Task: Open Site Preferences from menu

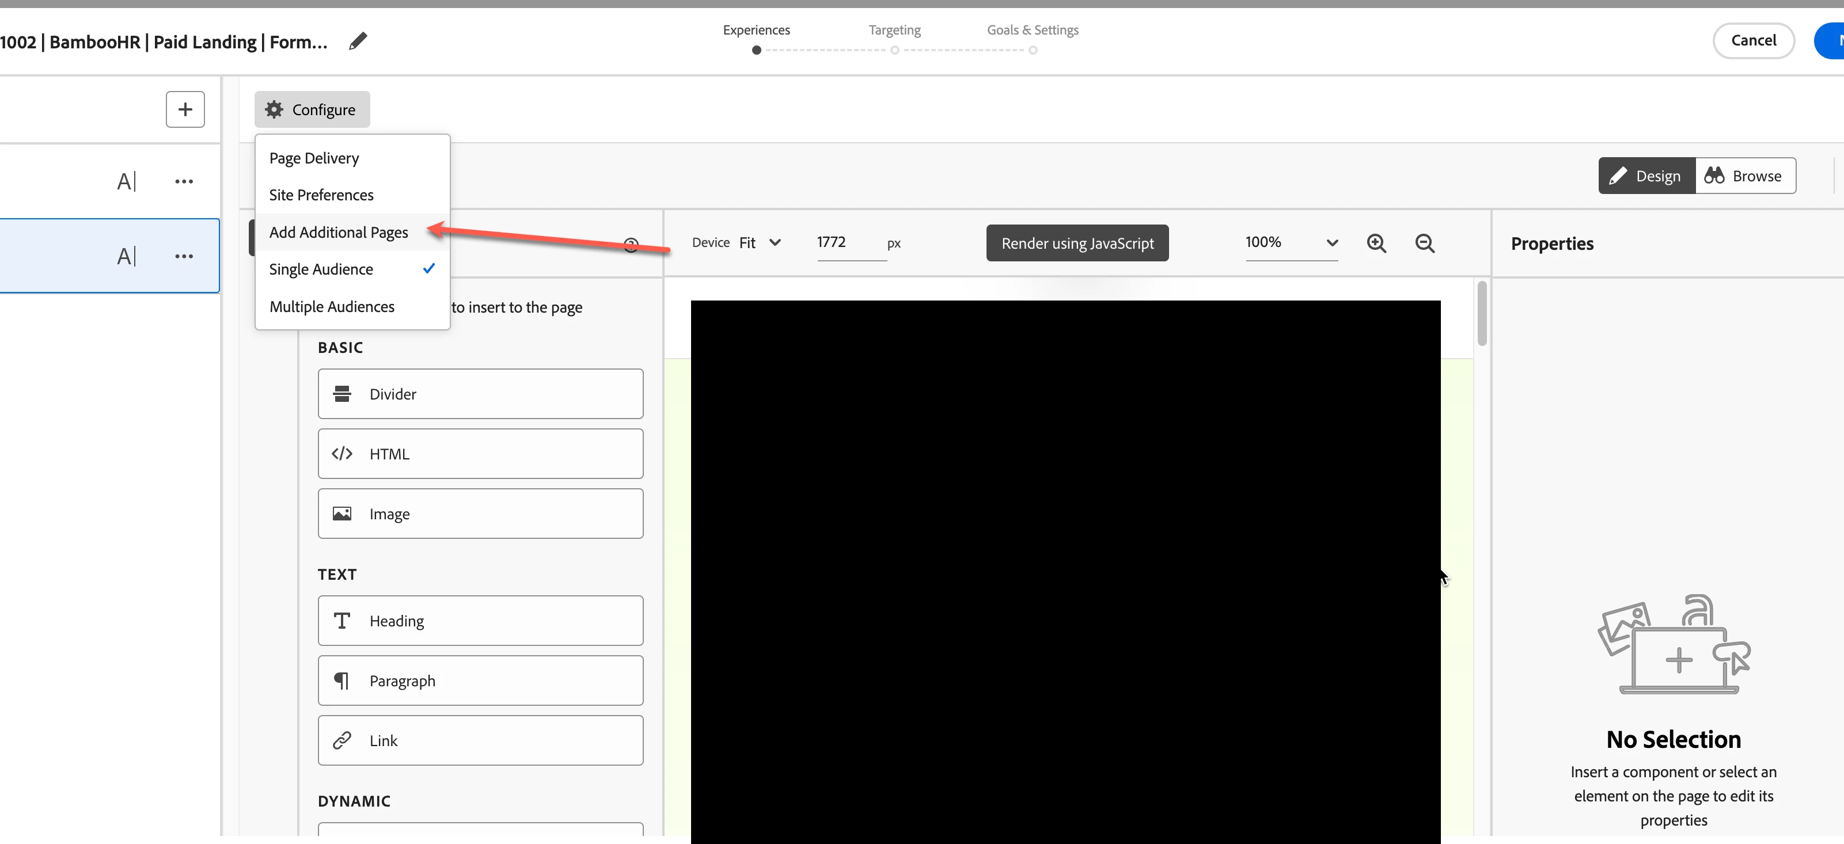Action: tap(321, 195)
